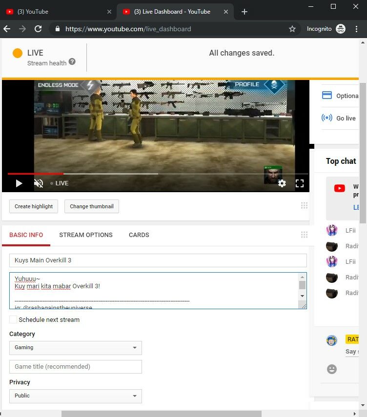Click the Game title (recommended) field

point(76,367)
